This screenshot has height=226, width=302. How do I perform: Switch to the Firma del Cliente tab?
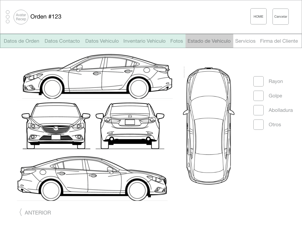(279, 41)
